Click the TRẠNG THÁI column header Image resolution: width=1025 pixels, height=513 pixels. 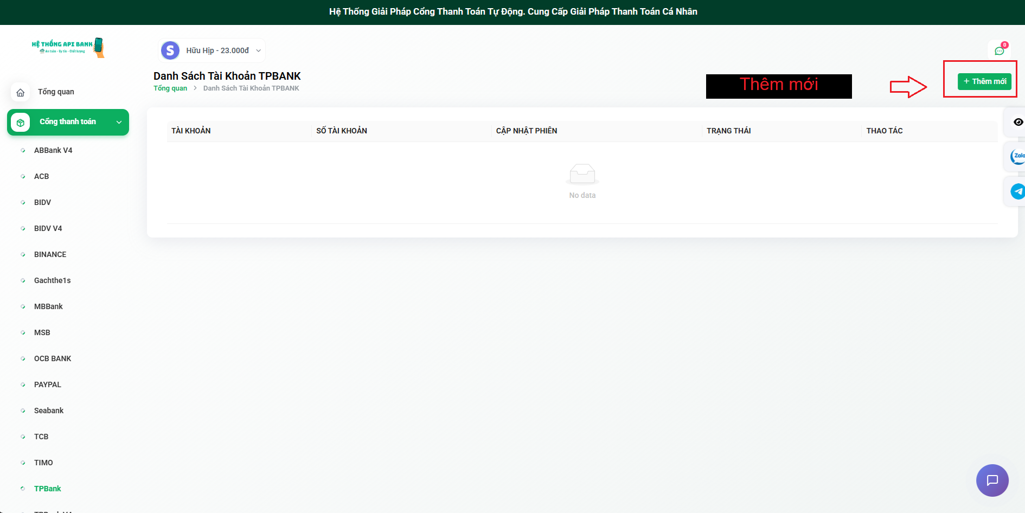click(728, 131)
